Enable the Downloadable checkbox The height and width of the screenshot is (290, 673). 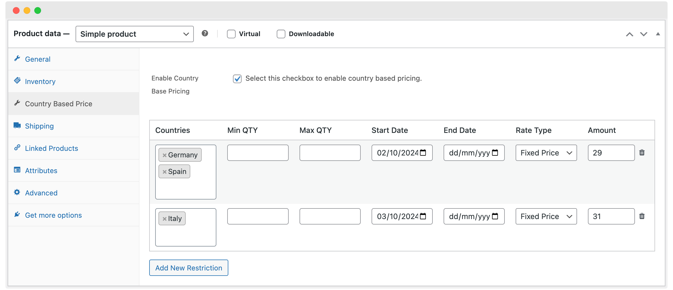point(281,34)
